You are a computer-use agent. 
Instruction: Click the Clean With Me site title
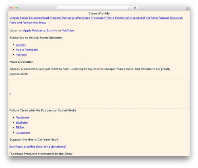coord(99,14)
